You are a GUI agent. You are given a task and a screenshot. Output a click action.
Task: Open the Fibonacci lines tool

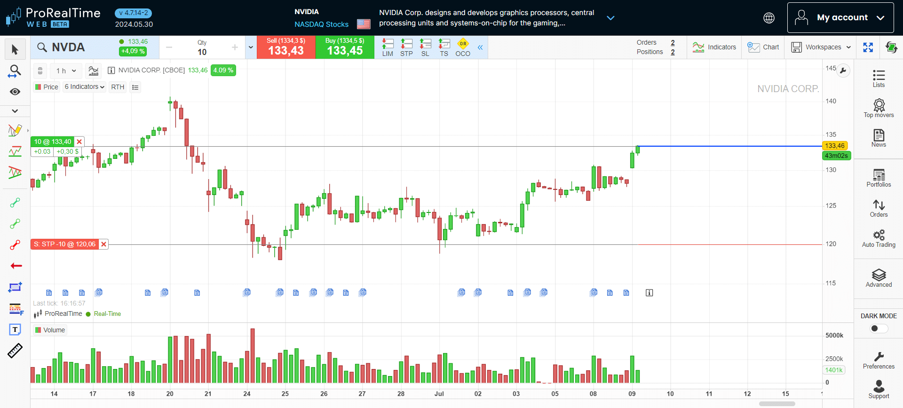16,309
